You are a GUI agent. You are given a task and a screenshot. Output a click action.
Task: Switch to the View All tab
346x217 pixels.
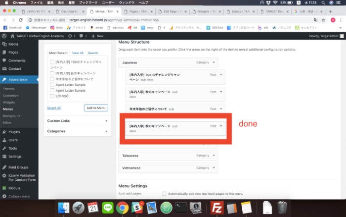(78, 53)
